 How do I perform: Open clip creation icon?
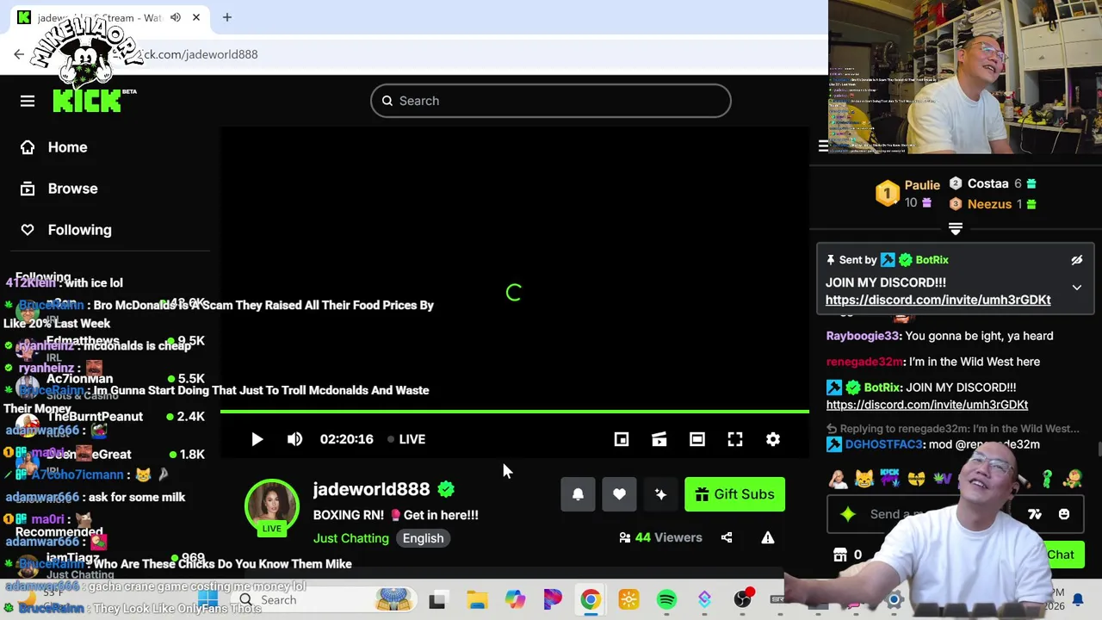(x=659, y=439)
